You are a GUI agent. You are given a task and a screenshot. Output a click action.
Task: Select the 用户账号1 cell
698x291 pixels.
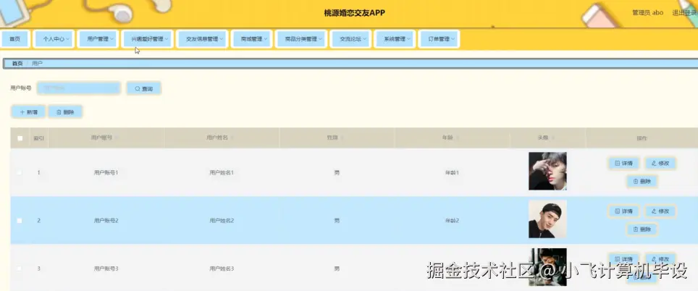pyautogui.click(x=106, y=172)
